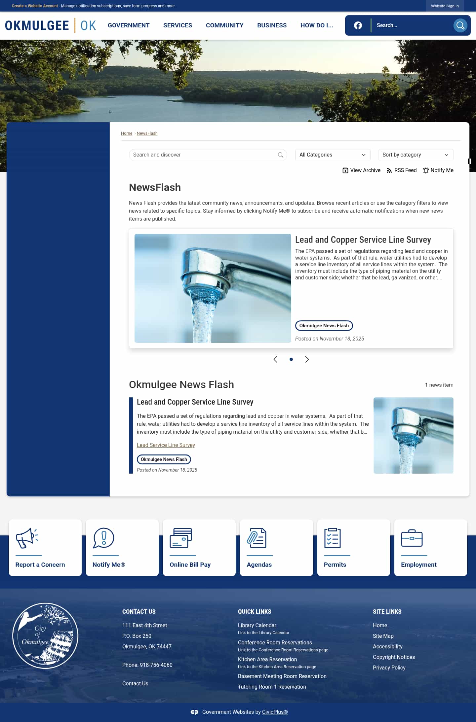This screenshot has height=722, width=476.
Task: Click the large faucet image in carousel
Action: pyautogui.click(x=213, y=288)
